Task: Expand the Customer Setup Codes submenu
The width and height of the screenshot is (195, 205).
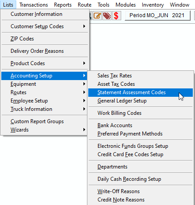Action: [x=44, y=26]
